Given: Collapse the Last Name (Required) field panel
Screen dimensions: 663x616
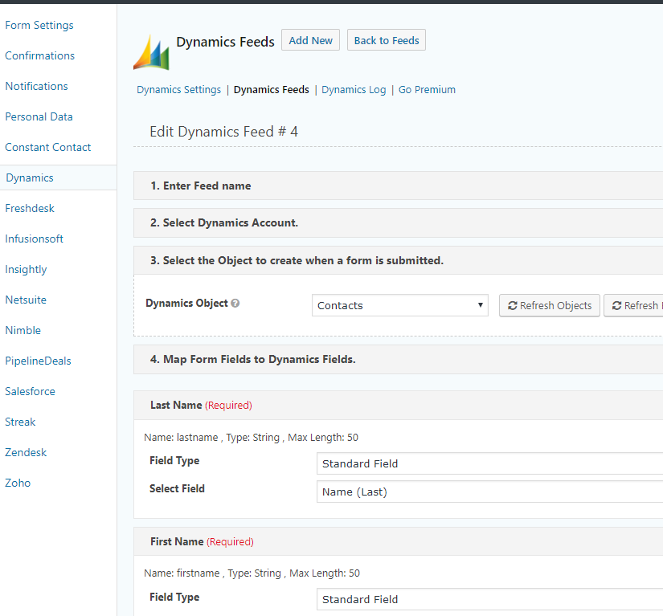Looking at the screenshot, I should [398, 405].
